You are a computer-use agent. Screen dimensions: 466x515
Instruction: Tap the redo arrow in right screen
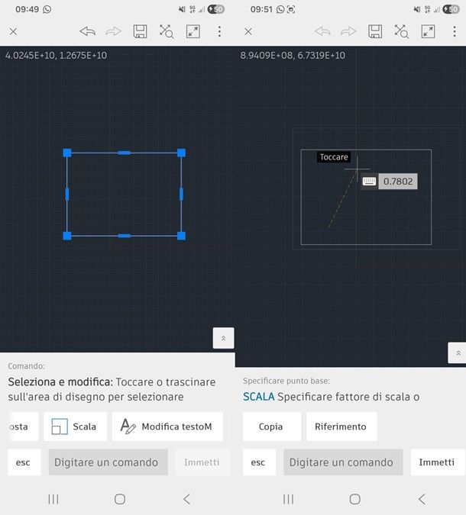[x=348, y=31]
